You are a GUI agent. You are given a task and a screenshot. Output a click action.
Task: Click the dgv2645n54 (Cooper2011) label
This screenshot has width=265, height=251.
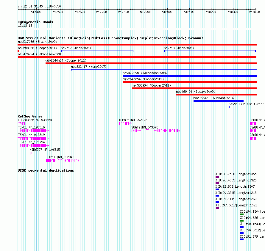(143, 79)
